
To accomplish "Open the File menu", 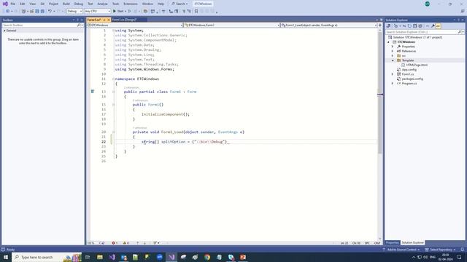I will 13,4.
